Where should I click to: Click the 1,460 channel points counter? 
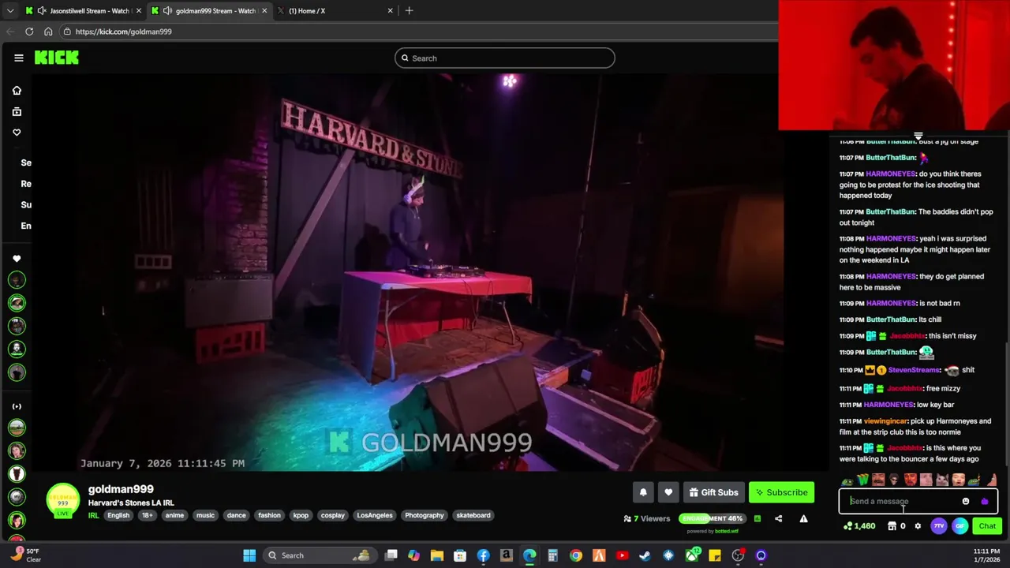859,526
